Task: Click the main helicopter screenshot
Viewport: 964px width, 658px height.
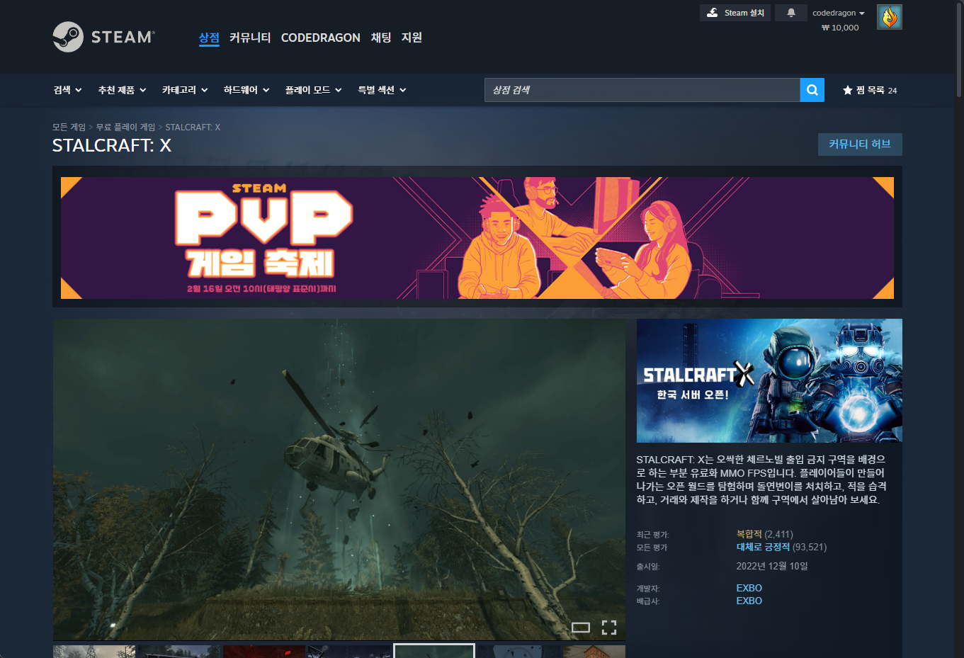Action: click(x=339, y=480)
